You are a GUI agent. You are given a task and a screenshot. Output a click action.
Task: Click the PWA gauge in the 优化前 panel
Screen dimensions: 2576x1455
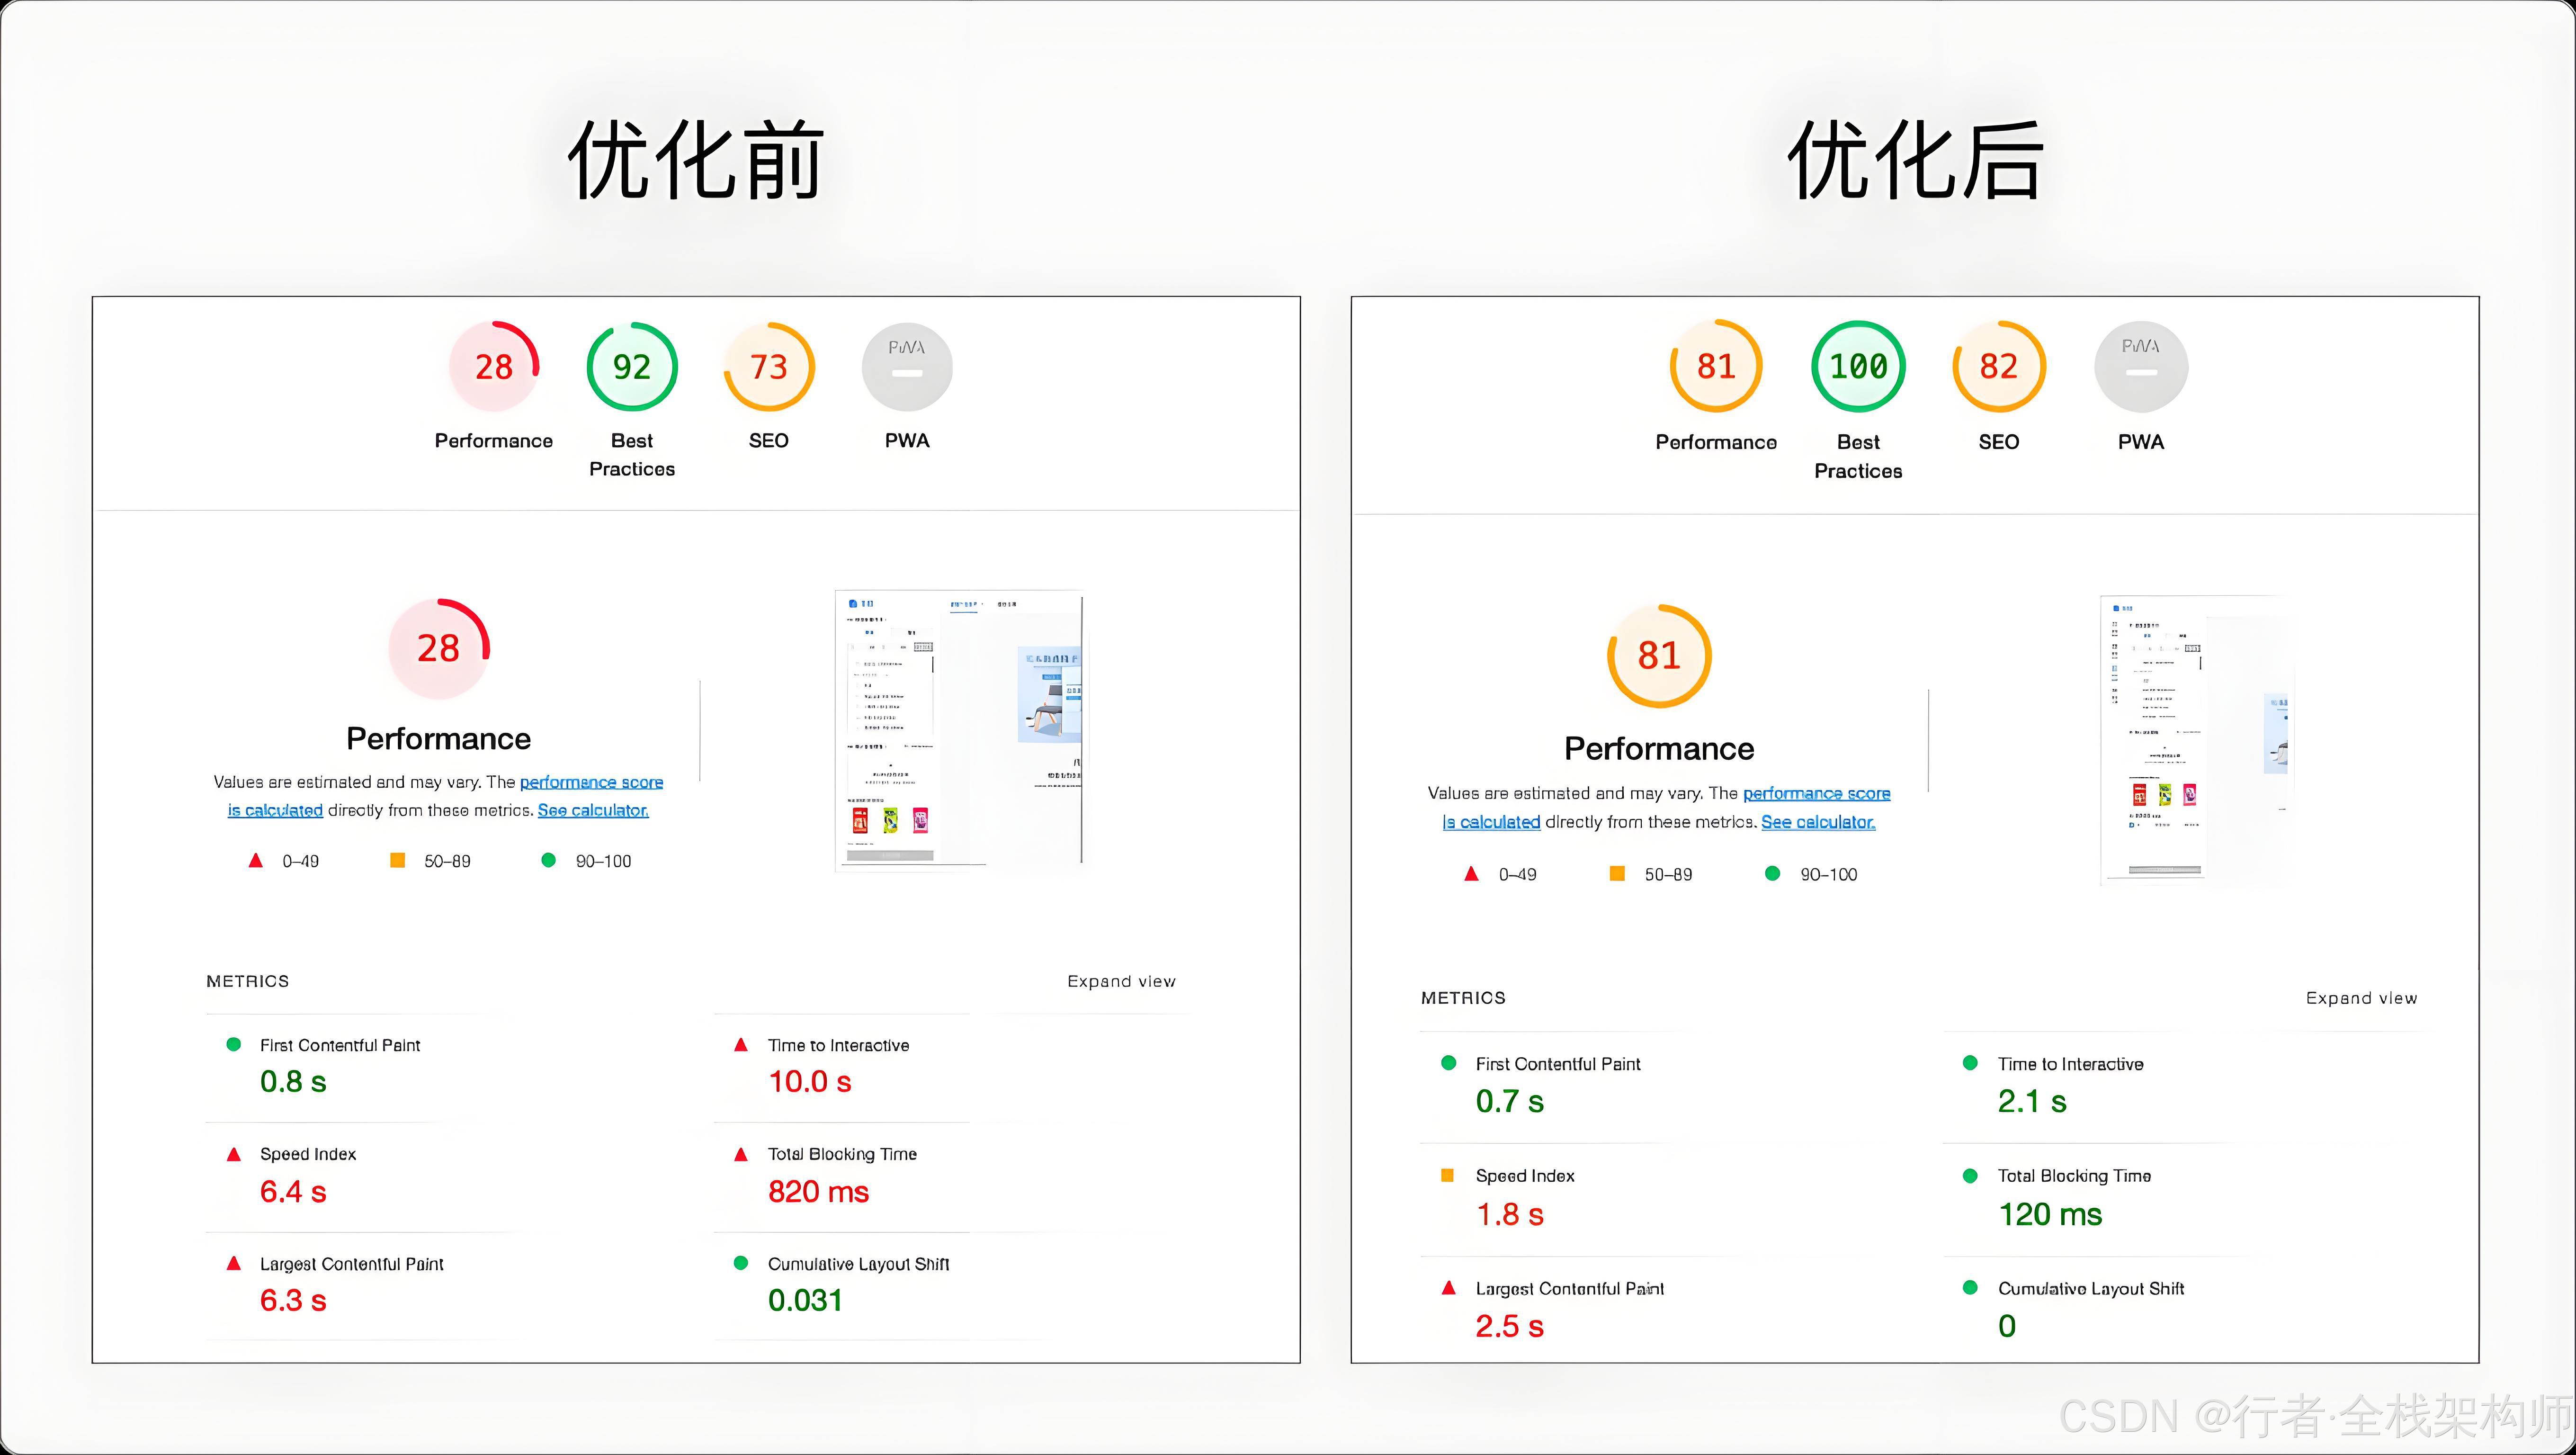click(x=907, y=366)
